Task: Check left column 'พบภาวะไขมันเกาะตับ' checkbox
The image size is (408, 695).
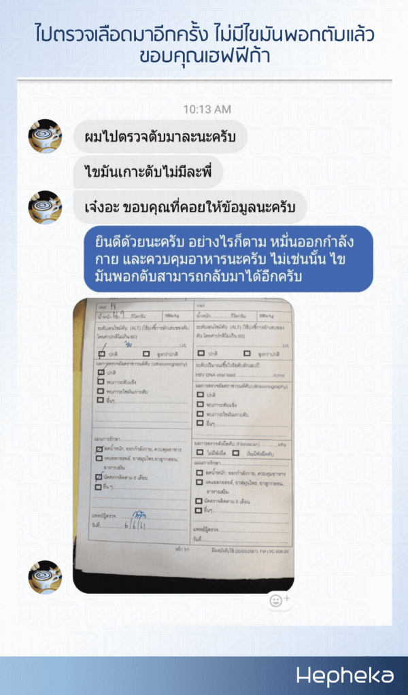Action: 101,392
